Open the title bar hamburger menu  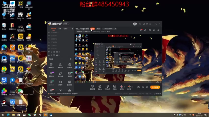(x=150, y=24)
